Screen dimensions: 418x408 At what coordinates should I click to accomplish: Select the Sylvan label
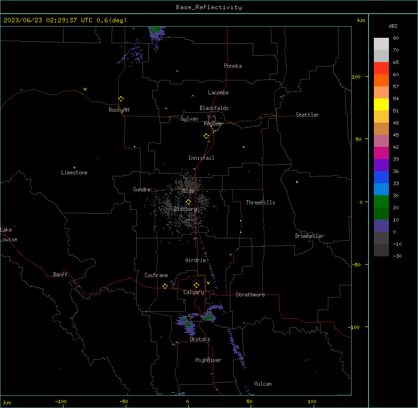pos(189,119)
